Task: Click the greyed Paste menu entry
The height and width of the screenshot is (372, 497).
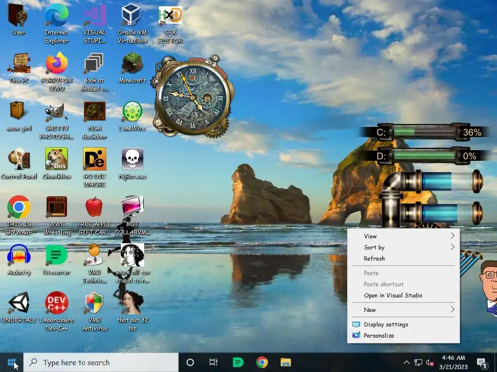Action: [403, 273]
